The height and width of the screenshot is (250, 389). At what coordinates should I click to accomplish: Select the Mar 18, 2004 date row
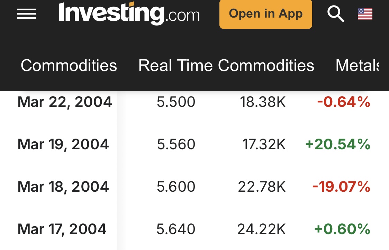(x=63, y=187)
